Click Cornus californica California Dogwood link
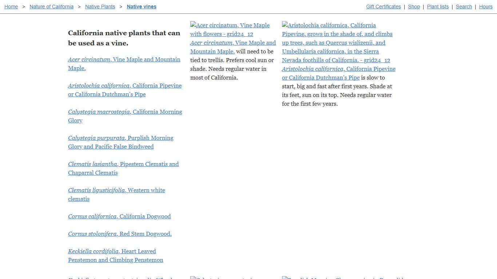 coord(119,217)
